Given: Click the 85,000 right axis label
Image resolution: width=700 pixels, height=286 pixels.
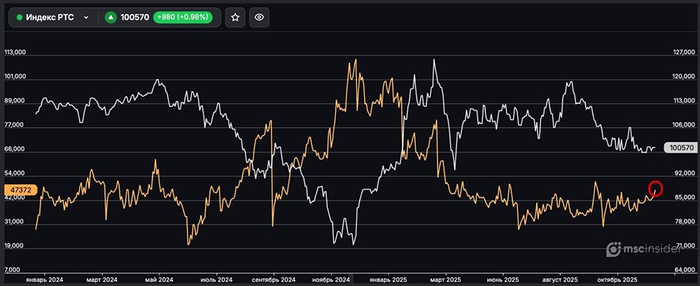Looking at the screenshot, I should point(683,198).
